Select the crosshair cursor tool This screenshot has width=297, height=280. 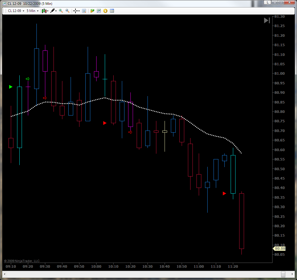75,11
